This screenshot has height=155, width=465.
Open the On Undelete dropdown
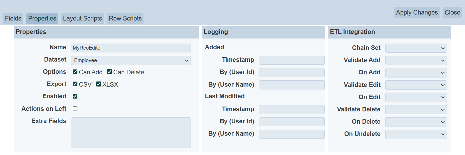[416, 134]
